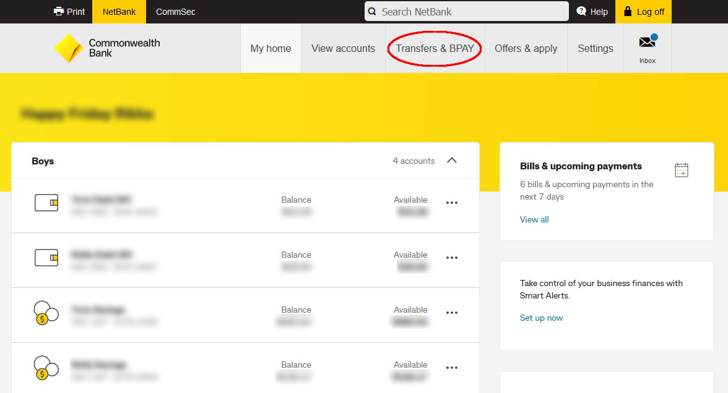The height and width of the screenshot is (393, 728).
Task: Open the Transfers & BPAY menu
Action: 435,49
